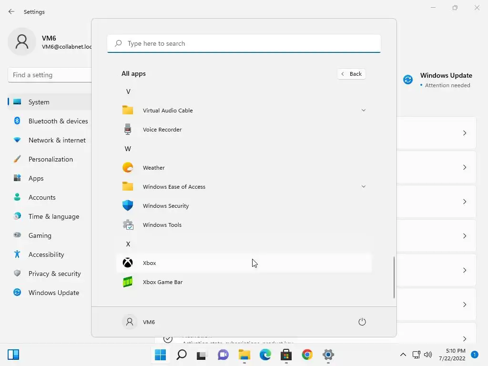Click the All apps list scrollbar
Screen dimensions: 488x366
pyautogui.click(x=394, y=277)
